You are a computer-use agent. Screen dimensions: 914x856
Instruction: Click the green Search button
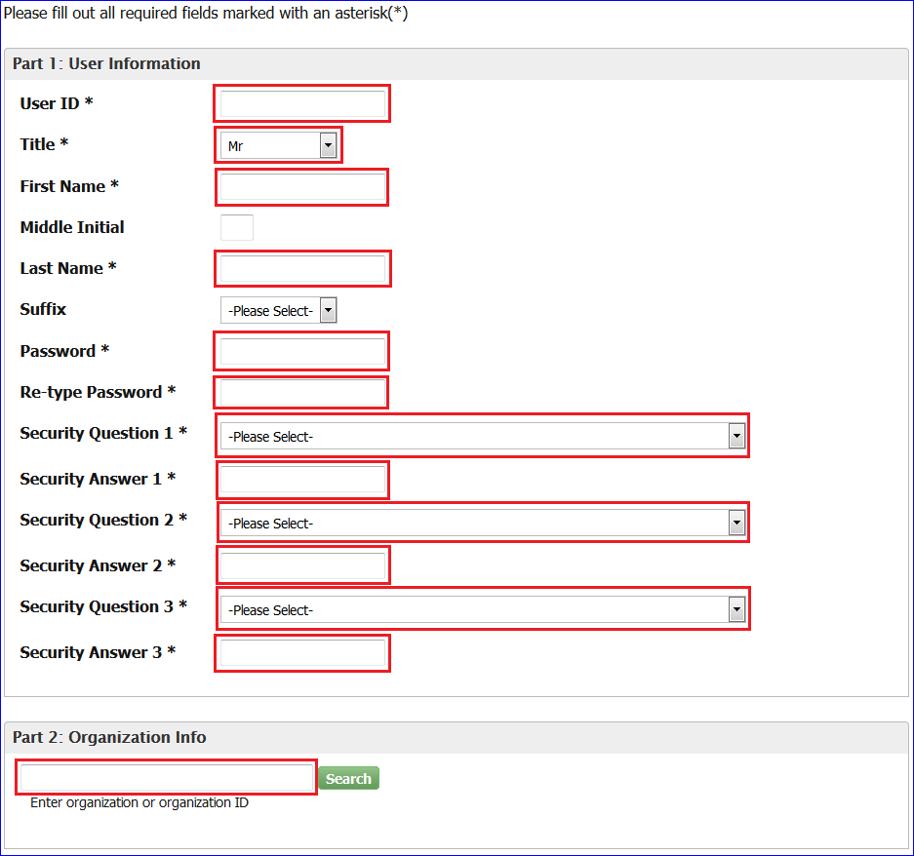point(348,779)
